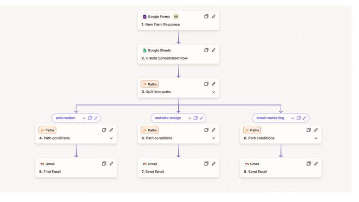The image size is (359, 202).
Task: Edit step 9 Send Email
Action: [316, 164]
